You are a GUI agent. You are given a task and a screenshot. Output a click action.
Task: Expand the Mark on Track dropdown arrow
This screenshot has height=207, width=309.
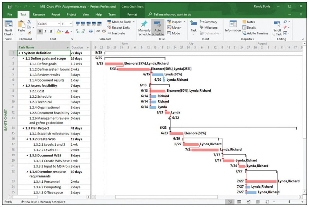pyautogui.click(x=134, y=22)
